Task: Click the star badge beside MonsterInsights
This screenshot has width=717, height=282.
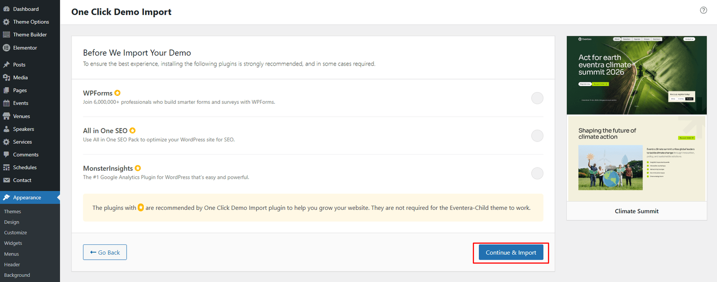Action: tap(138, 168)
